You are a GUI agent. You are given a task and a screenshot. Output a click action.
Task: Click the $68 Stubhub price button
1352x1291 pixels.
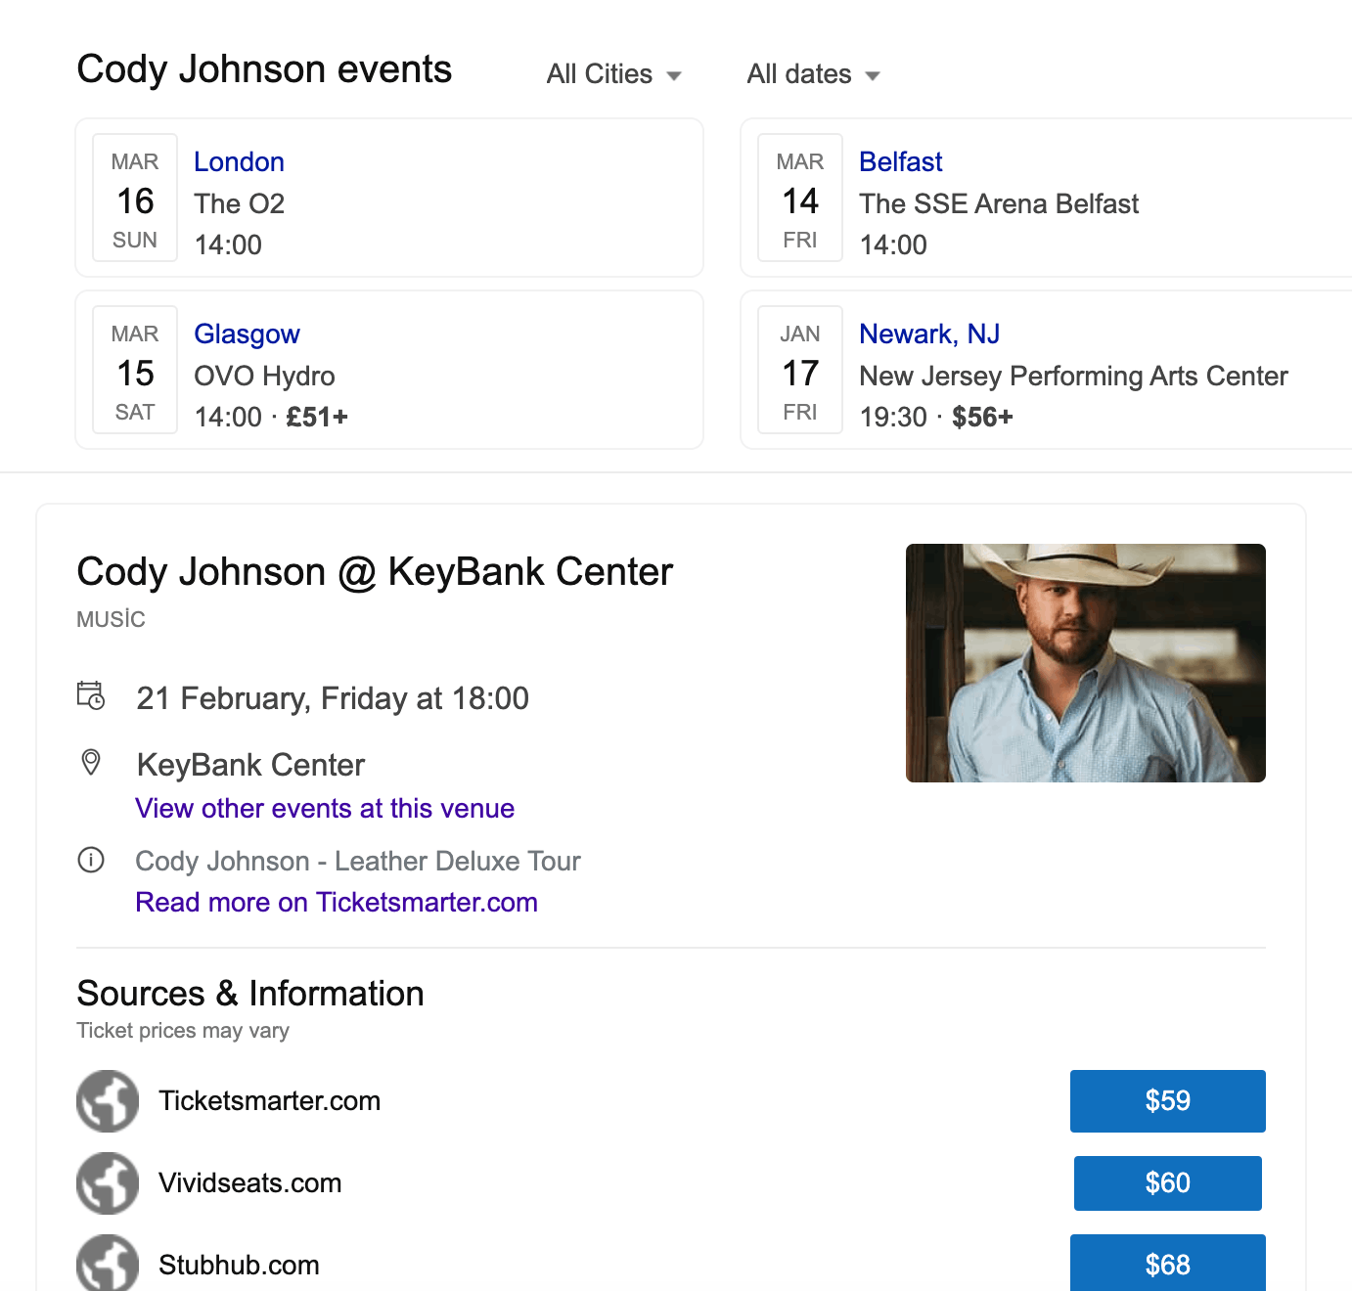coord(1167,1263)
